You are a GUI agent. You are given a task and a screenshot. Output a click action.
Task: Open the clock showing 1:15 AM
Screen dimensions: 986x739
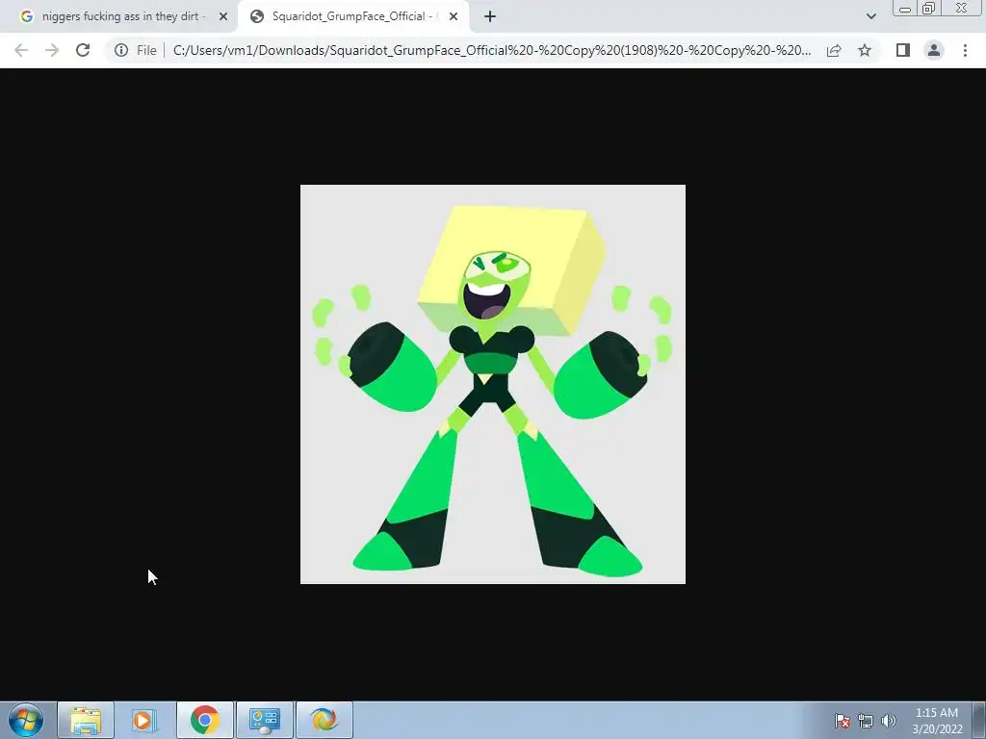(937, 721)
